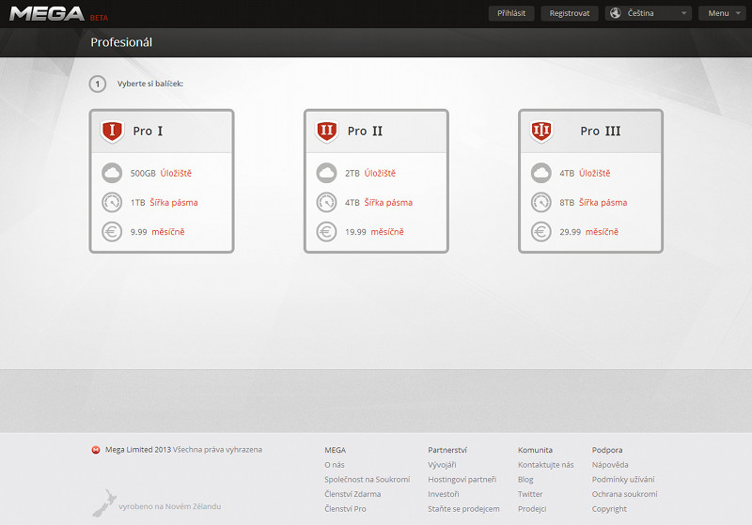Open the Kontaktujte nás link
752x525 pixels.
click(x=546, y=465)
